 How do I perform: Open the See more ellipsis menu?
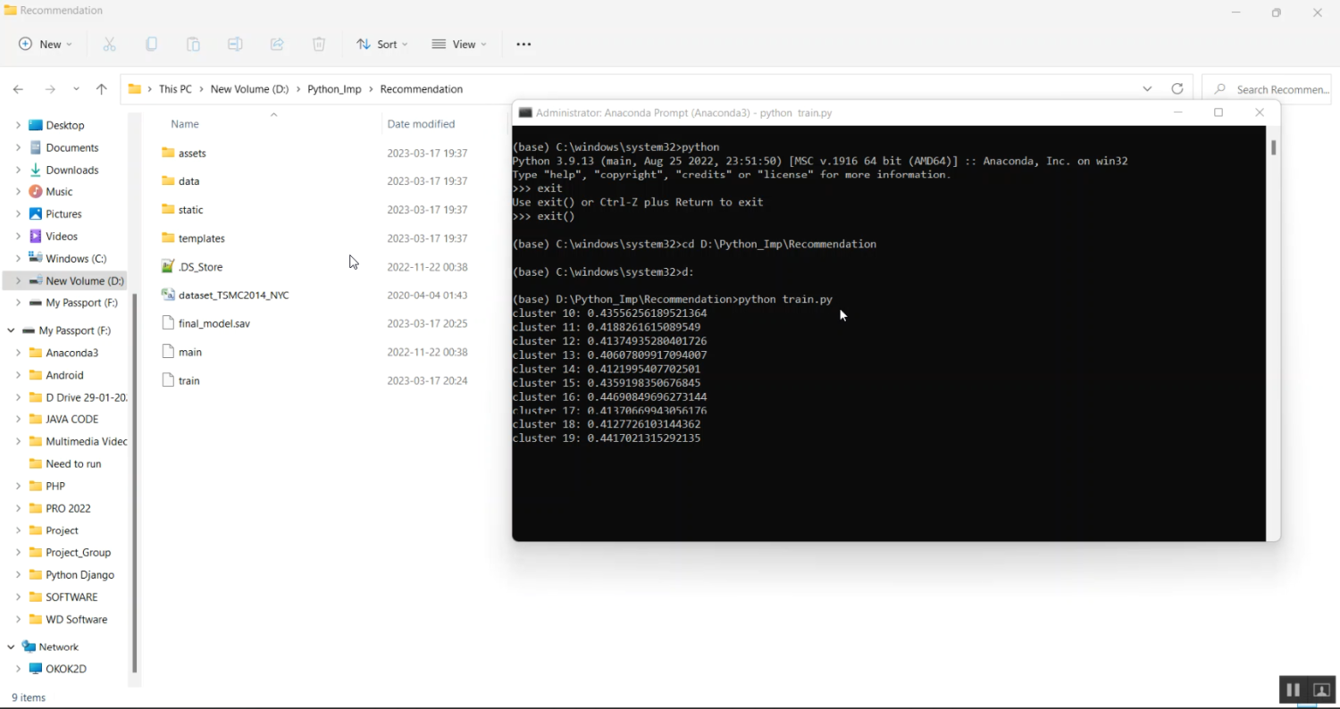coord(523,45)
